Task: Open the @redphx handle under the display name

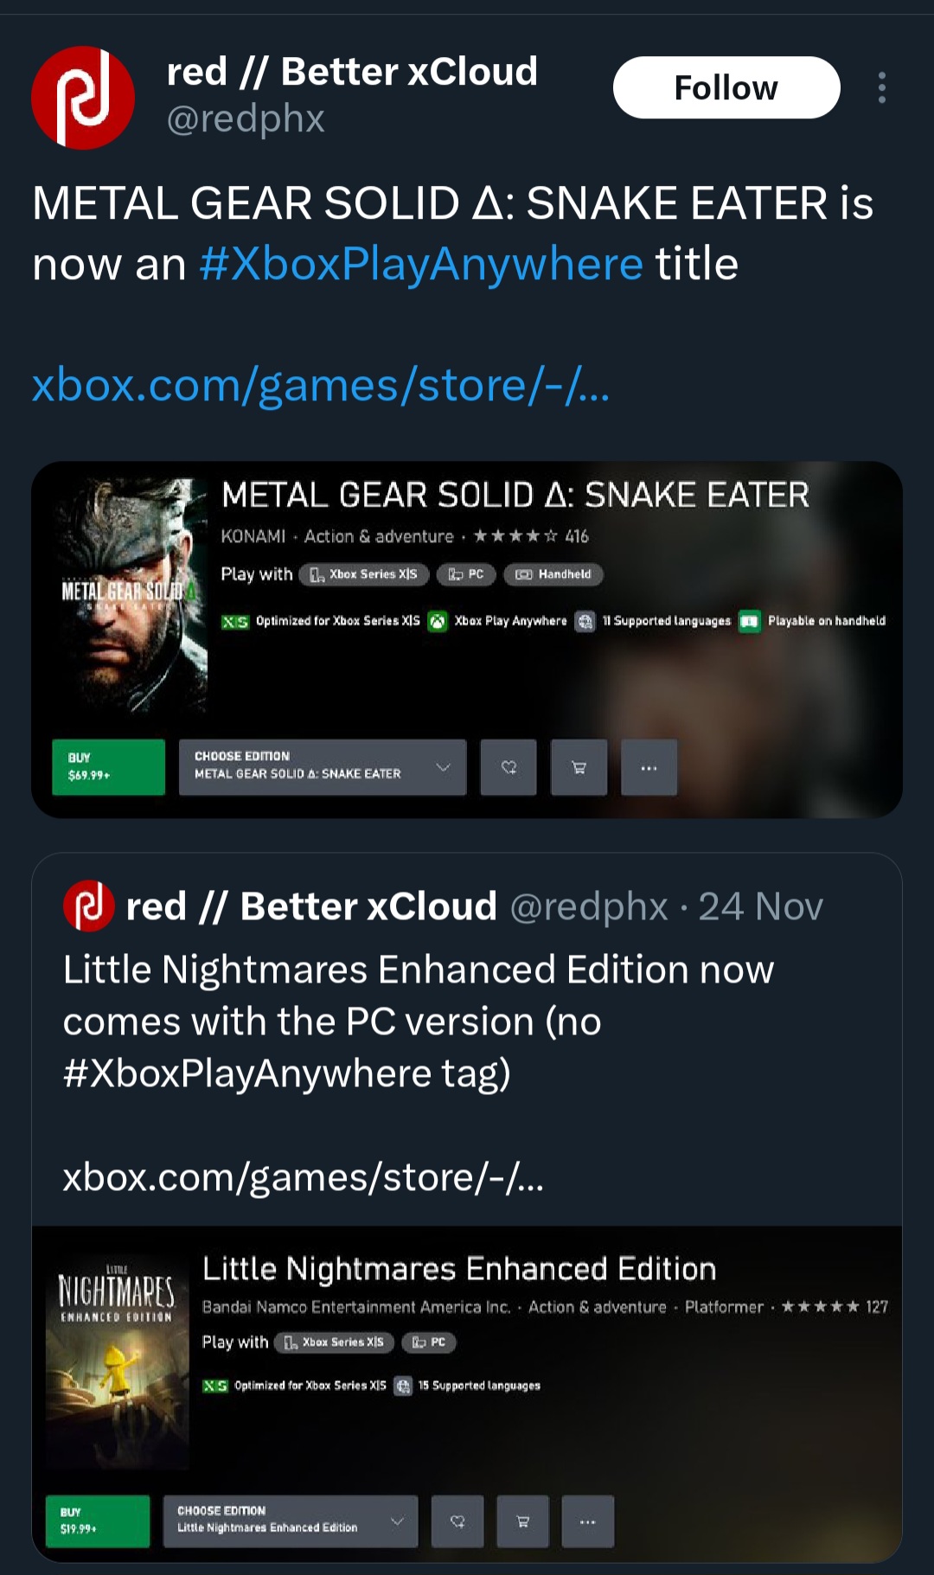Action: pyautogui.click(x=246, y=119)
